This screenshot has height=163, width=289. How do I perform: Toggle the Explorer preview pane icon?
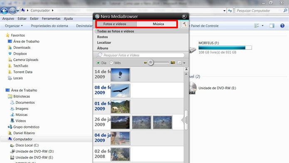click(272, 26)
